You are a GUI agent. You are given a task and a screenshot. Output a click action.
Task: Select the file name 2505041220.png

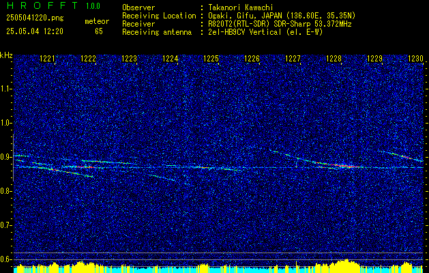click(x=35, y=18)
